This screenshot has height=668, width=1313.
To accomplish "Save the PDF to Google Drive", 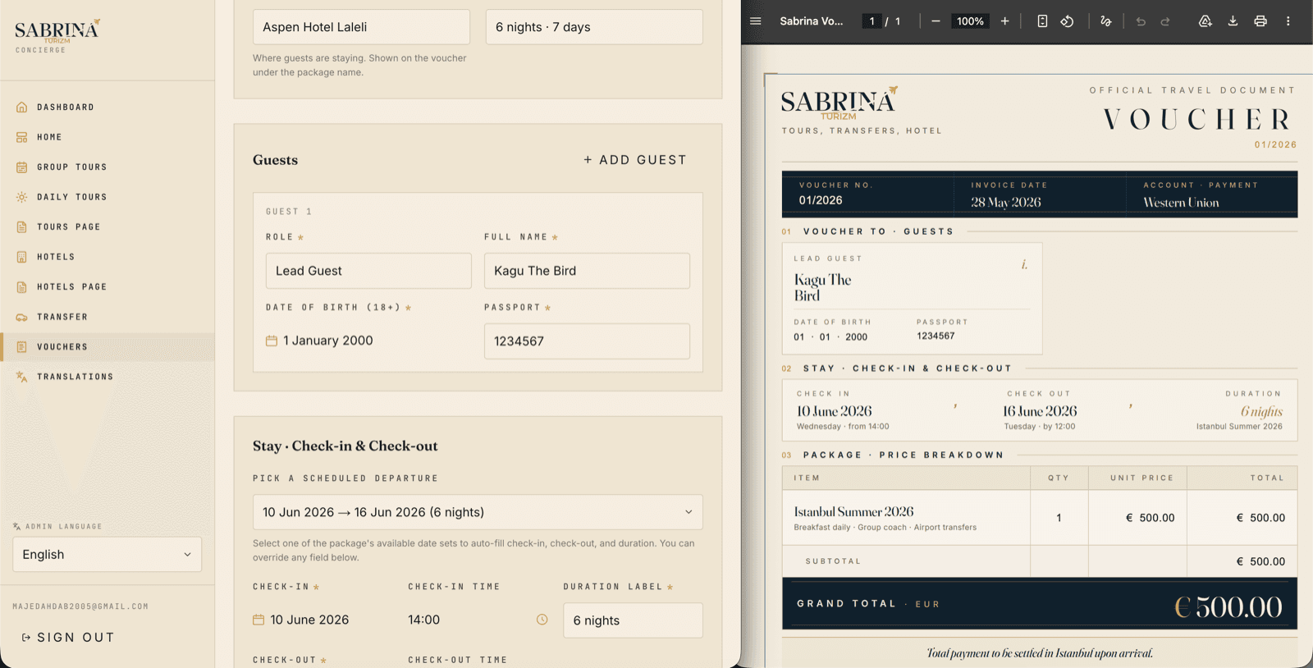I will [1205, 21].
